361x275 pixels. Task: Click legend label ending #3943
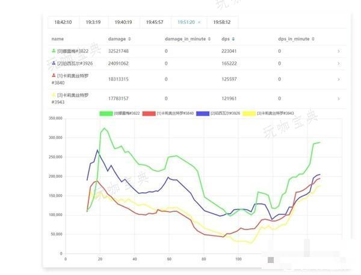point(276,113)
